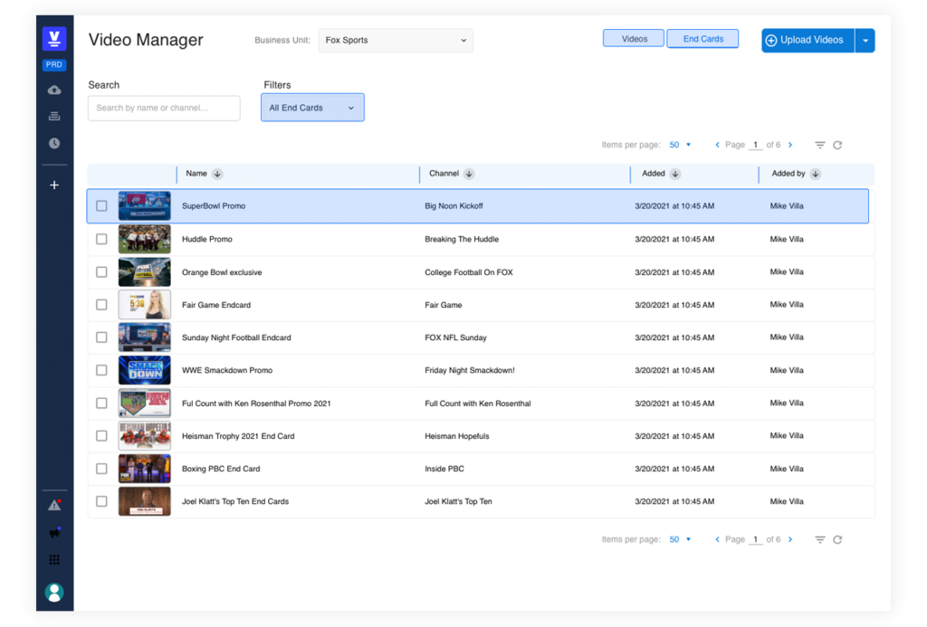
Task: Click the clock history icon in sidebar
Action: 54,143
